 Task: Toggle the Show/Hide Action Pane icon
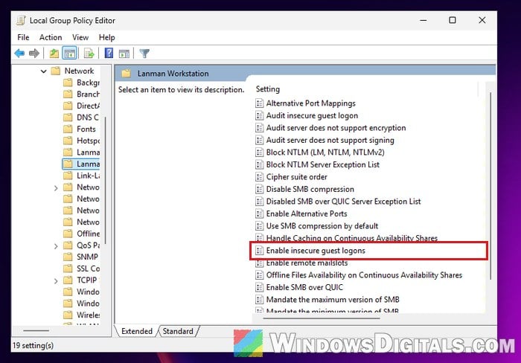tap(124, 54)
